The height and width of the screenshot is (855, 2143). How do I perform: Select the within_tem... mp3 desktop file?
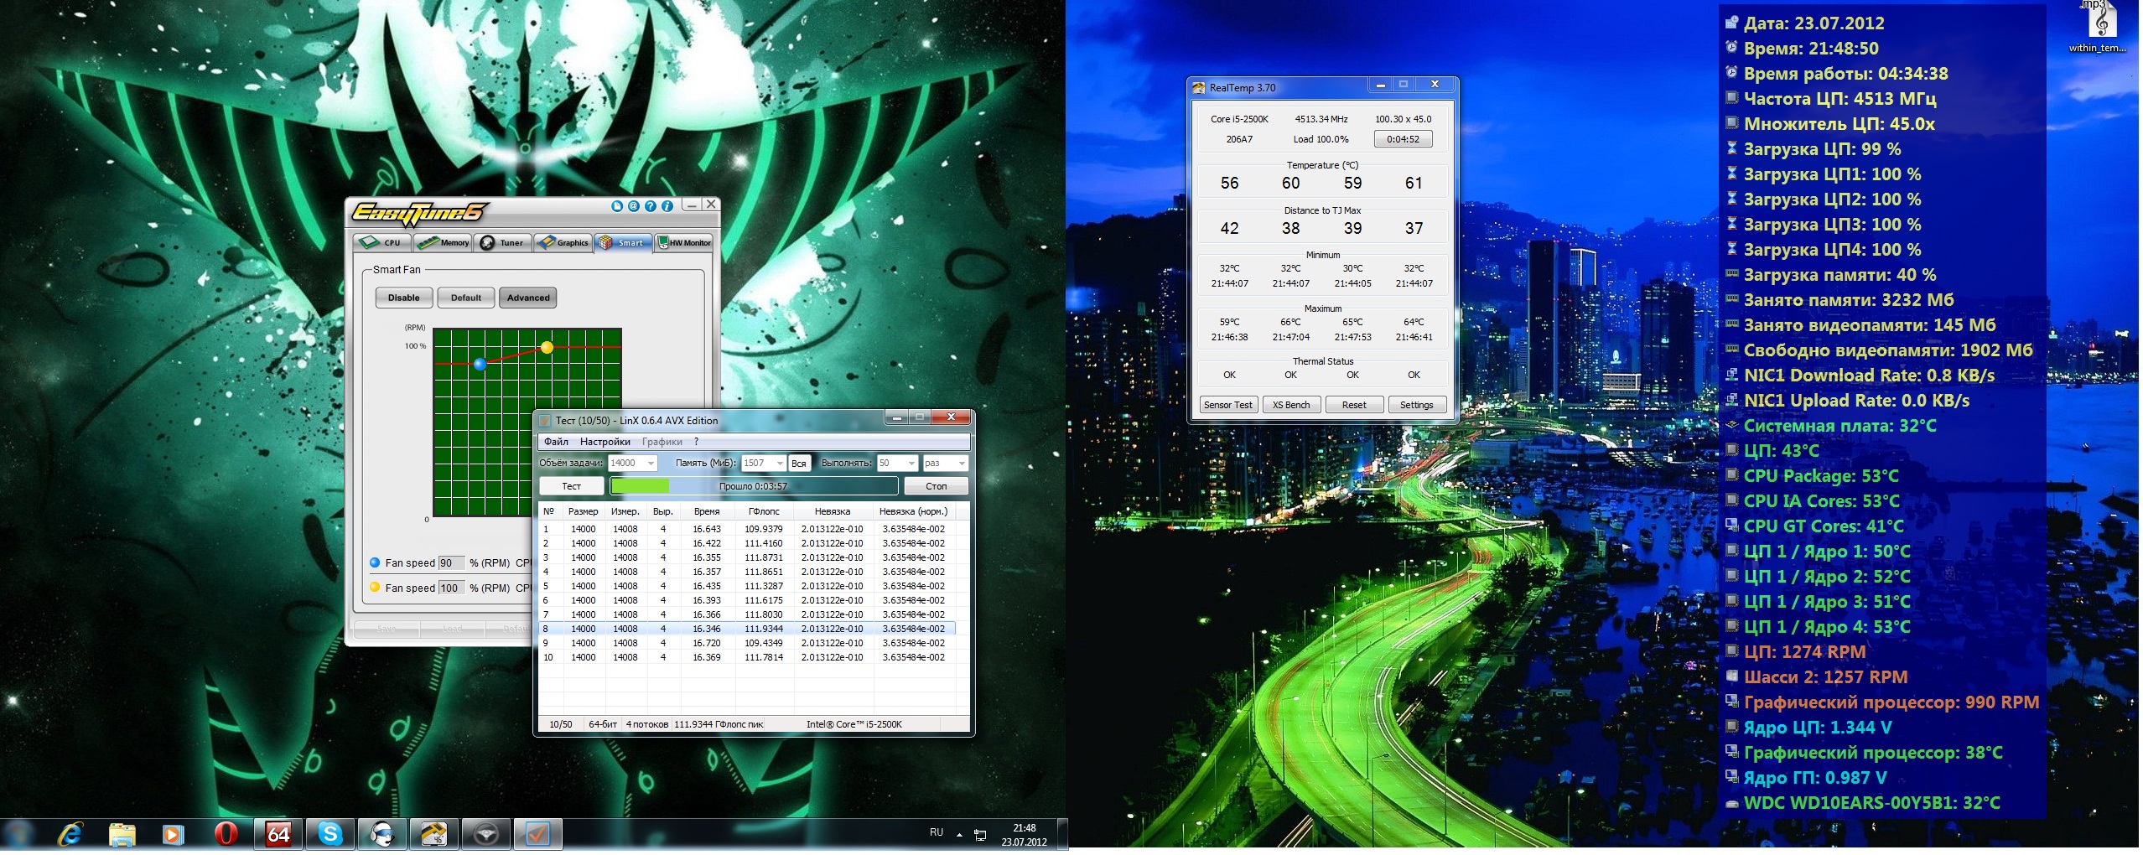tap(2098, 28)
